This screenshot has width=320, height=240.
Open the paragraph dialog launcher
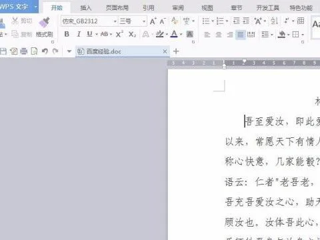click(303, 42)
